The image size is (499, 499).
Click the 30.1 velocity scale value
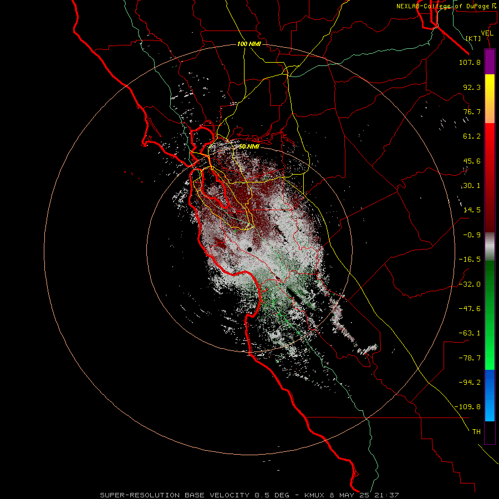[472, 186]
